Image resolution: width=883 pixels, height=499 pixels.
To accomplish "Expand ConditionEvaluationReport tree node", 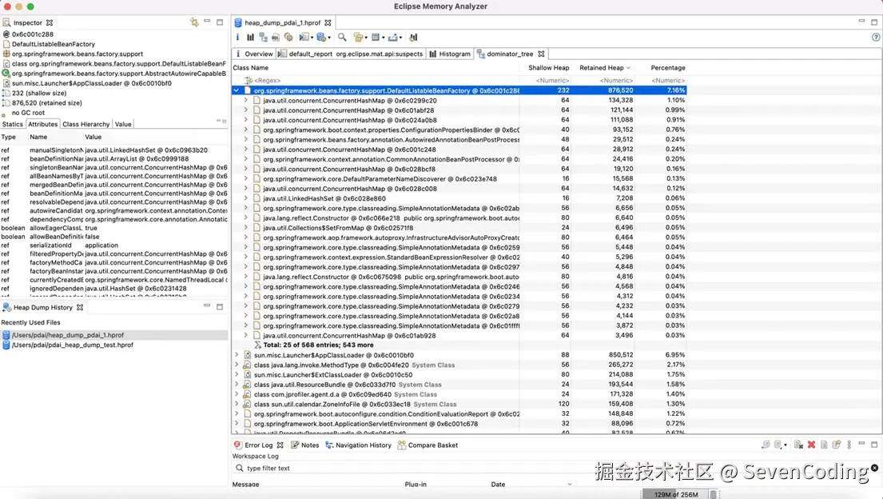I will [x=237, y=414].
